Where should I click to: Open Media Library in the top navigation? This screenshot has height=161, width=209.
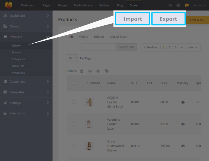tap(83, 5)
